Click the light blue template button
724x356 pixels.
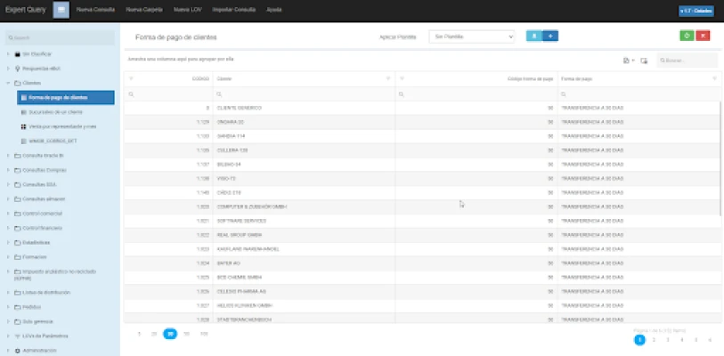point(533,36)
